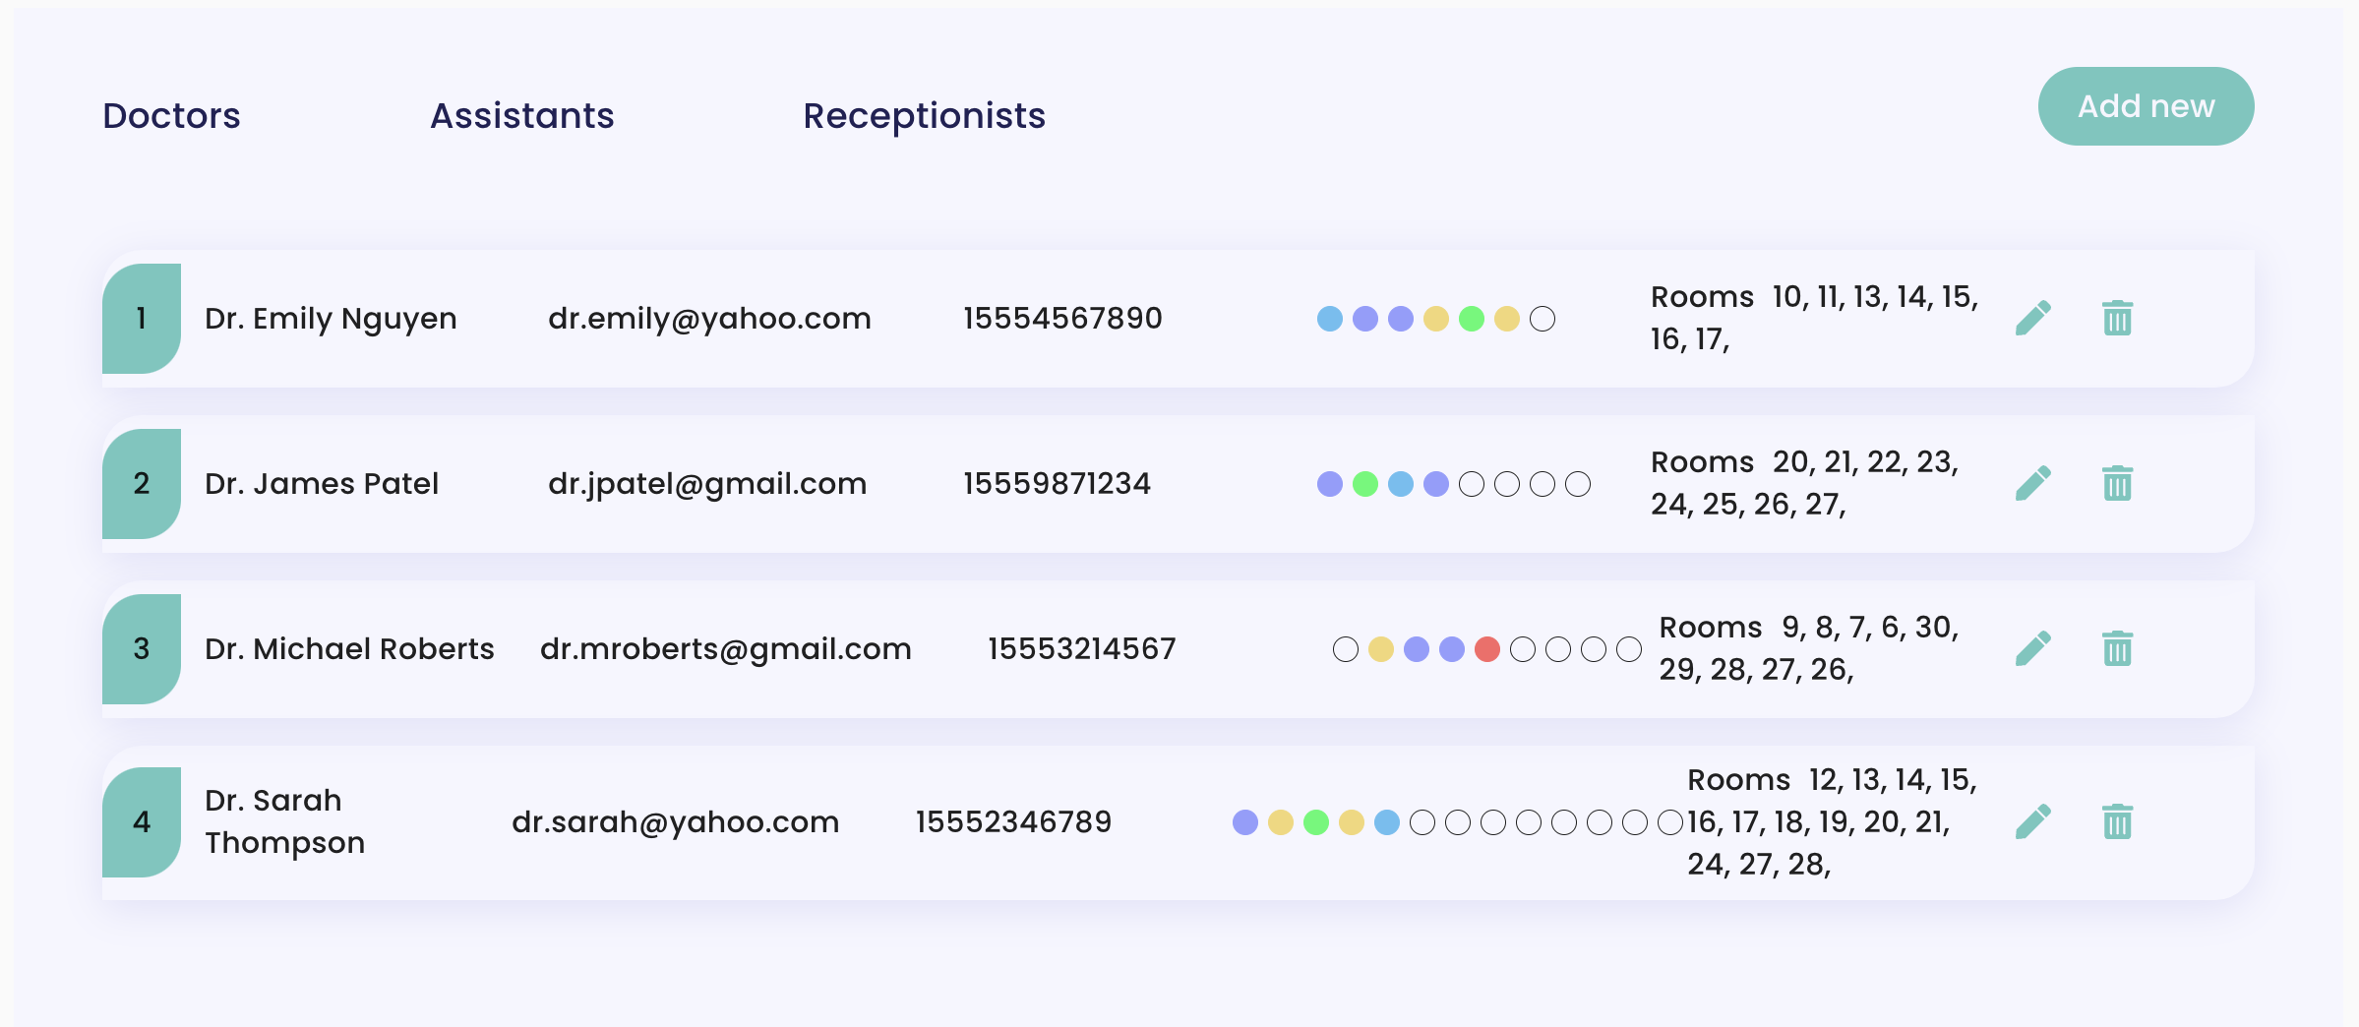Edit Dr. Emily Nguyen with pencil icon

click(2033, 318)
